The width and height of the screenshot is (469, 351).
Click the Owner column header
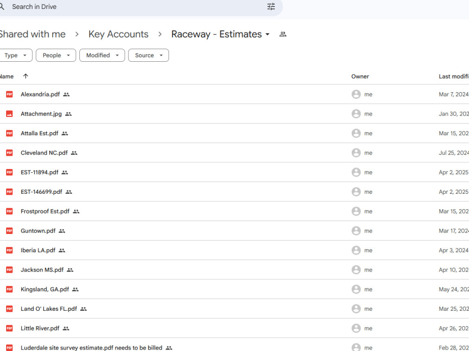[360, 76]
